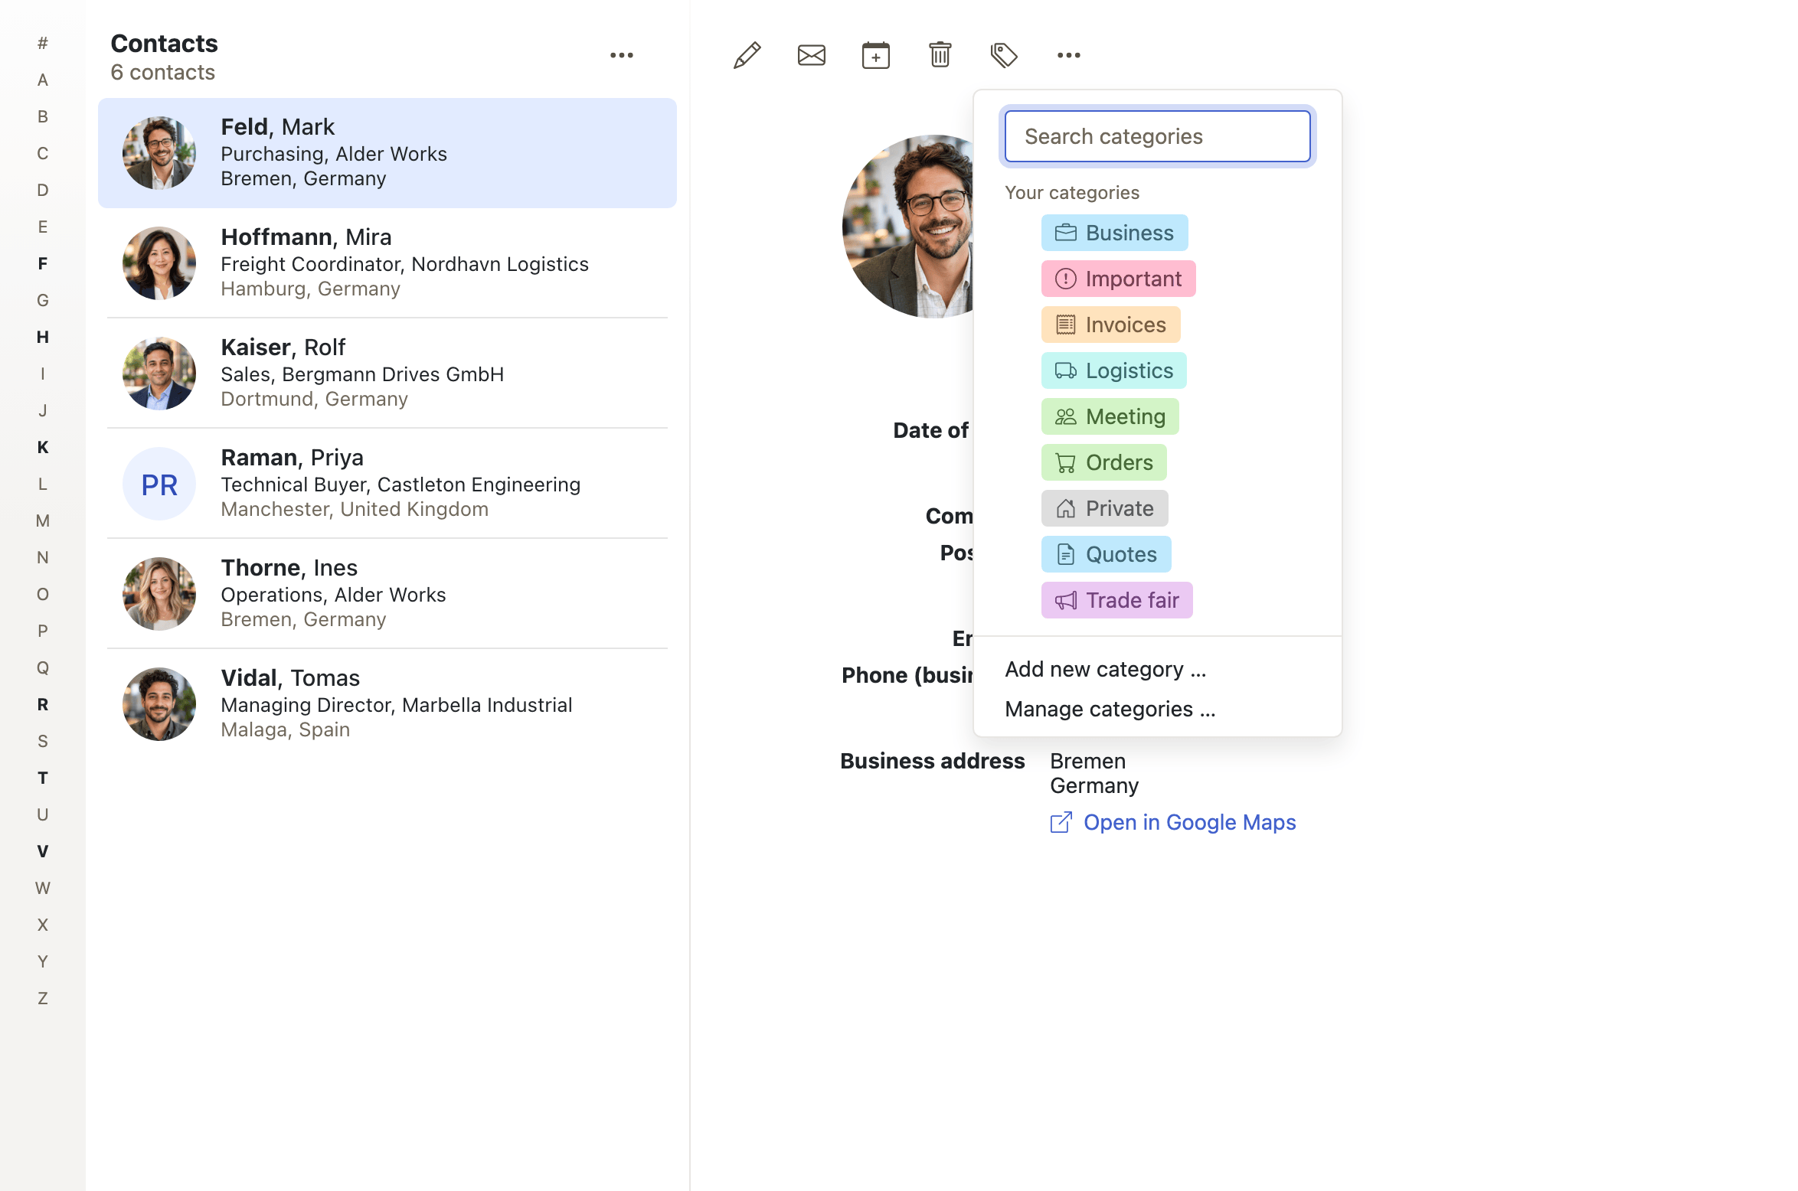Click the pencil edit contact icon
This screenshot has height=1191, width=1798.
click(747, 55)
